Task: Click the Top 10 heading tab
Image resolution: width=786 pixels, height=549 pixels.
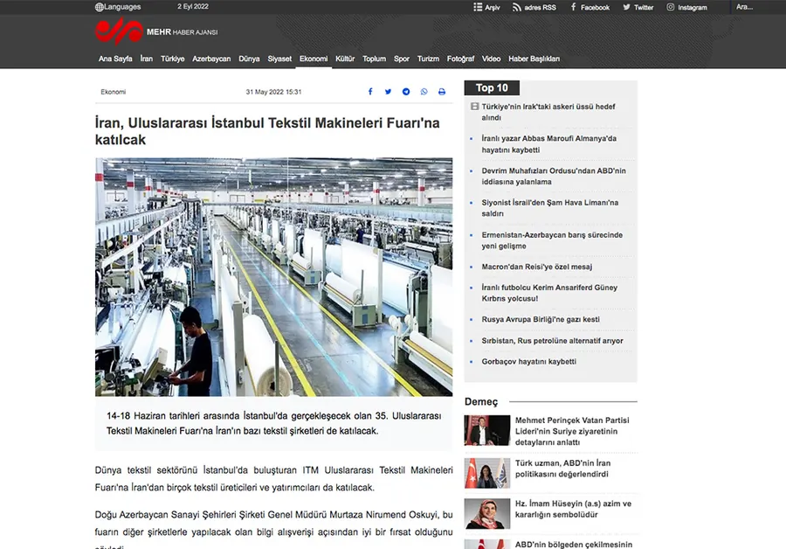Action: [492, 87]
